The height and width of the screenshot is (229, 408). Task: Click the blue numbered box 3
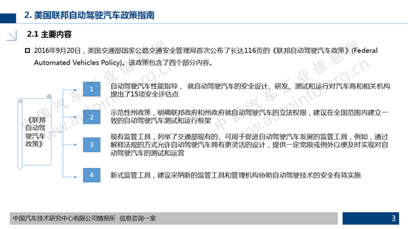(x=92, y=145)
